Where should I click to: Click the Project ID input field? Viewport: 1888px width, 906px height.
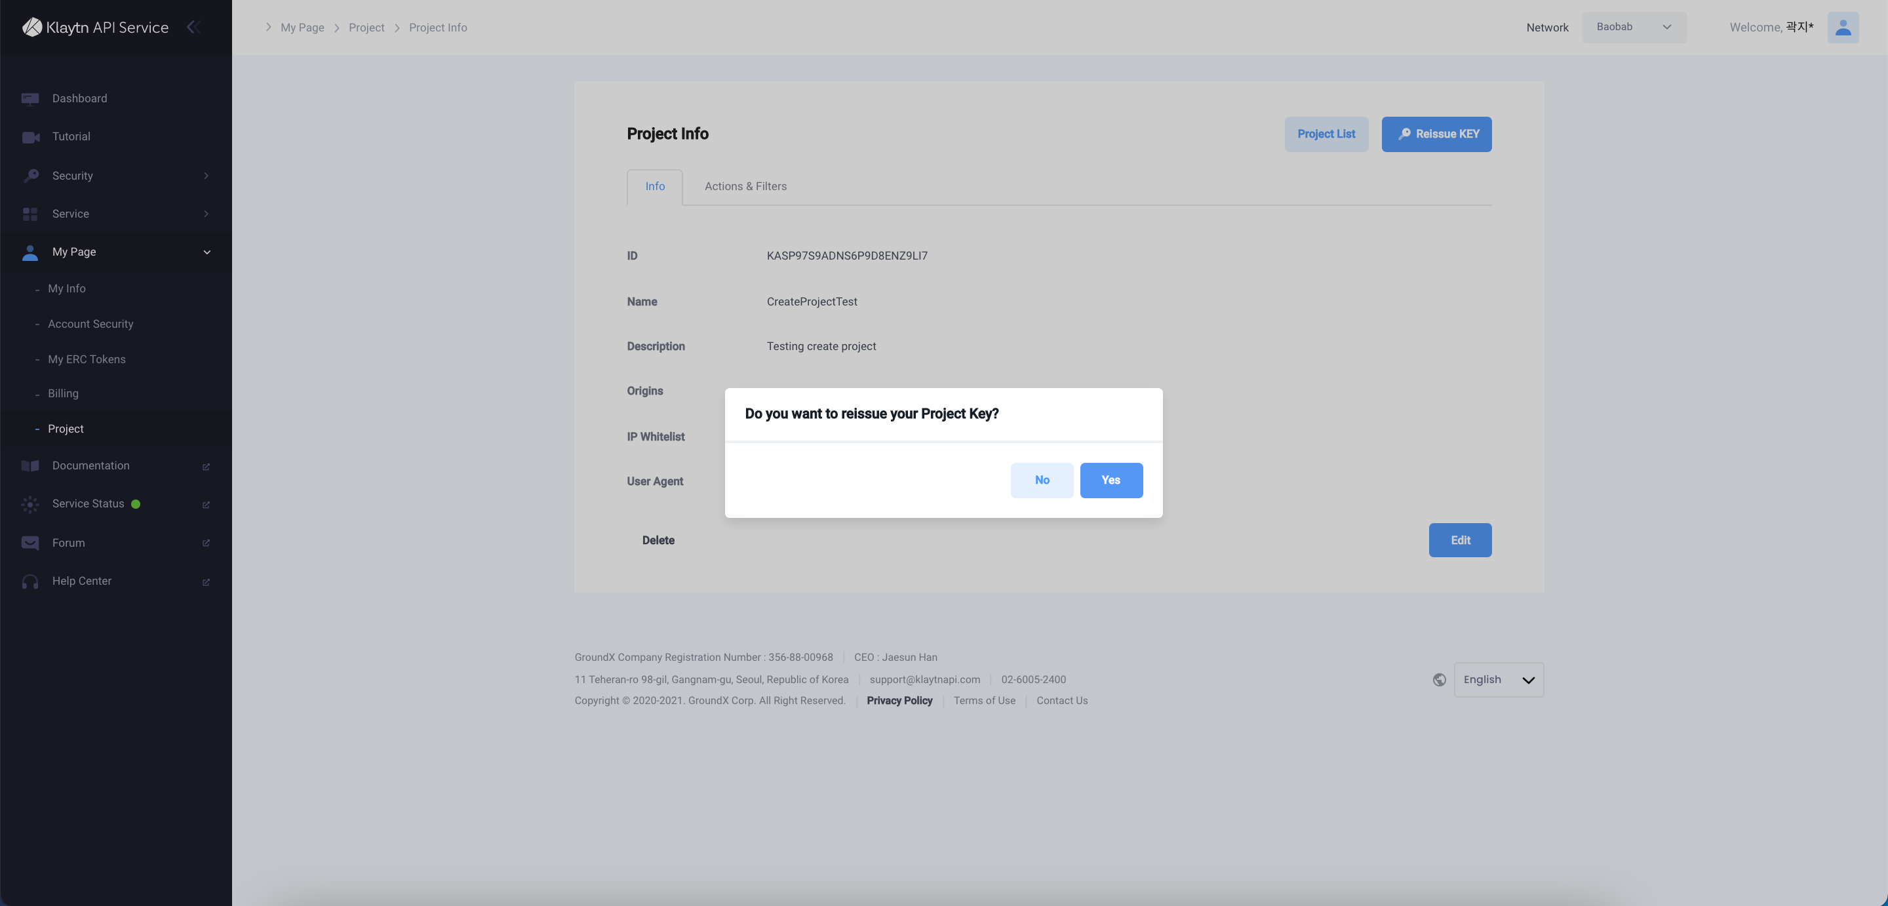point(848,256)
